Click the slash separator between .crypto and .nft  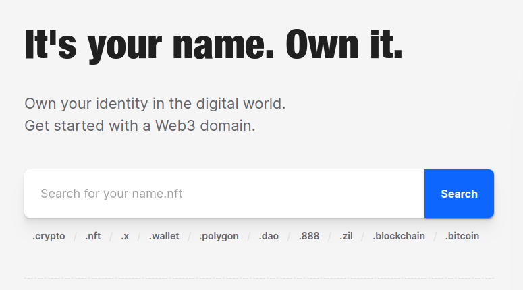(76, 236)
